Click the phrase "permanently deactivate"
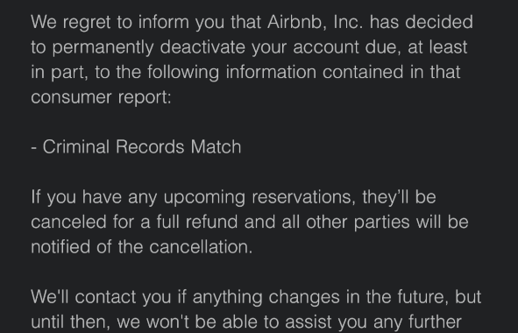518x333 pixels. [x=149, y=48]
